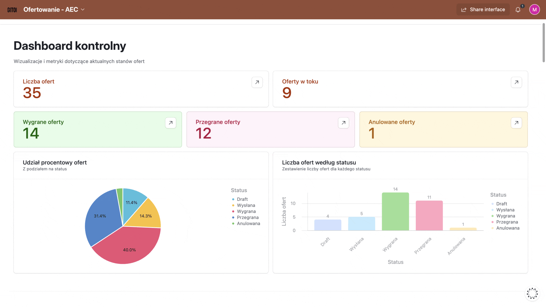The image size is (546, 307).
Task: Click the Wygrana bar showing 14
Action: coord(395,212)
